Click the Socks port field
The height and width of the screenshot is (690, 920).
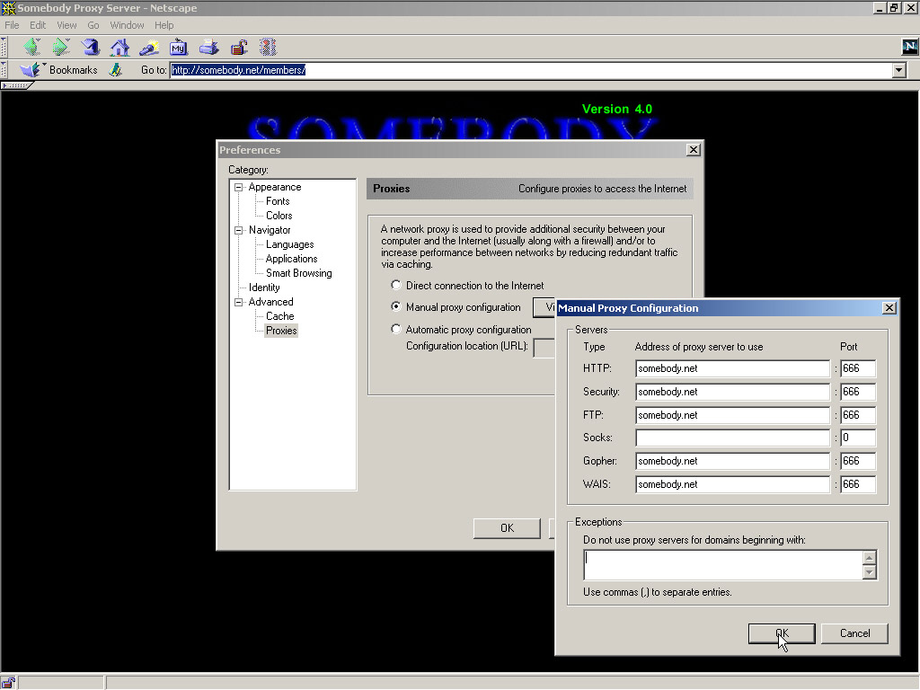pyautogui.click(x=857, y=438)
